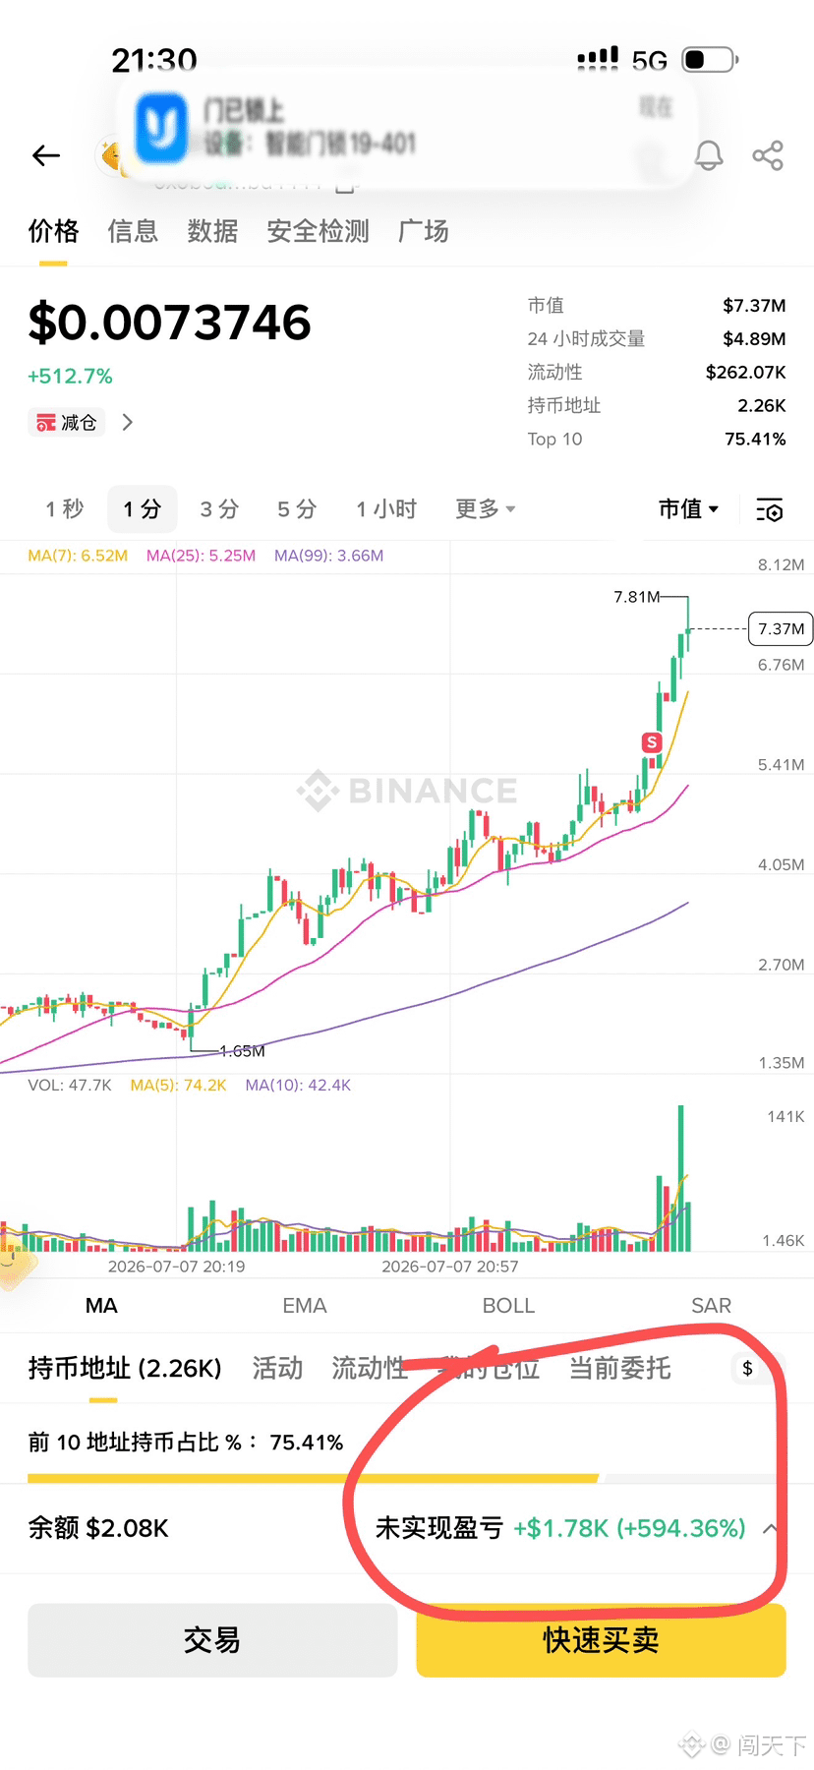814x1770 pixels.
Task: Go to the 广场 tab
Action: [x=424, y=231]
